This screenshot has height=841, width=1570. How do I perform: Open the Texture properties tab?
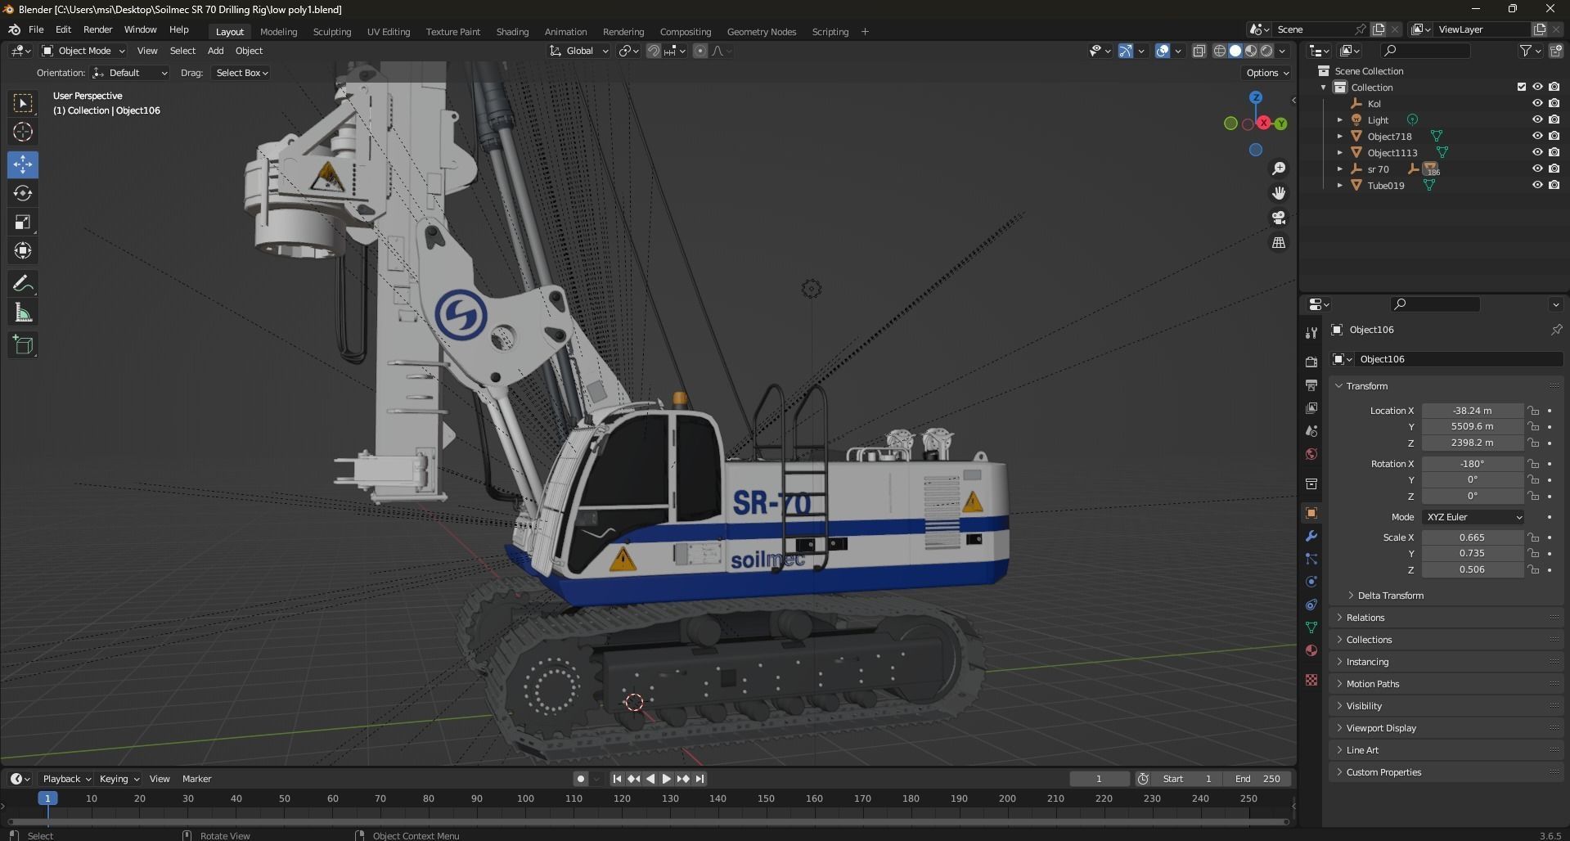click(x=1311, y=680)
